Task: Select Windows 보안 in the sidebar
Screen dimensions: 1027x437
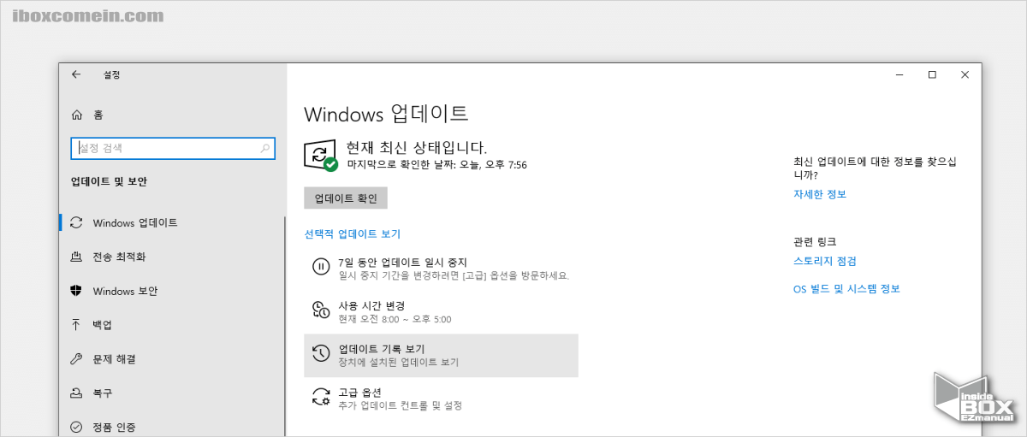Action: (171, 291)
